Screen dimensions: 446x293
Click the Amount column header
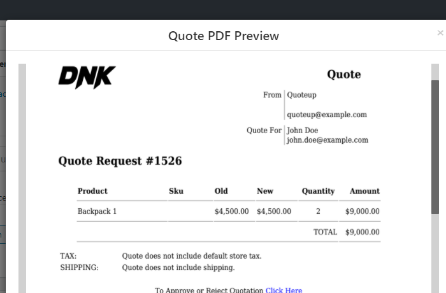[364, 191]
